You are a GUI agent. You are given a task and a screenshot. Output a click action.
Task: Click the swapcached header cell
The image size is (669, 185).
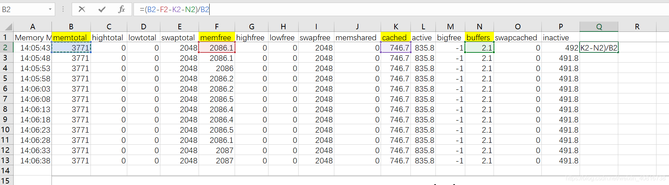point(518,37)
